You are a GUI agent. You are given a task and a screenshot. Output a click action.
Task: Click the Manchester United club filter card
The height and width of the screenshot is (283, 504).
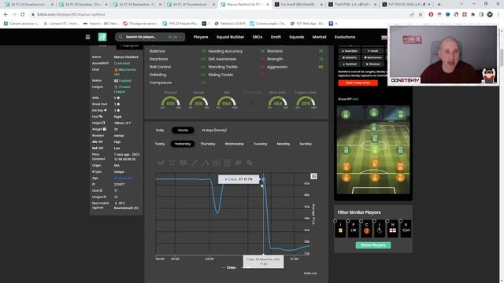pyautogui.click(x=366, y=229)
